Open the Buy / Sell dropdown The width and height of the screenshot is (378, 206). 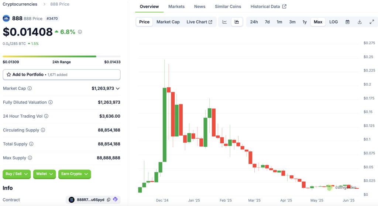pos(17,174)
